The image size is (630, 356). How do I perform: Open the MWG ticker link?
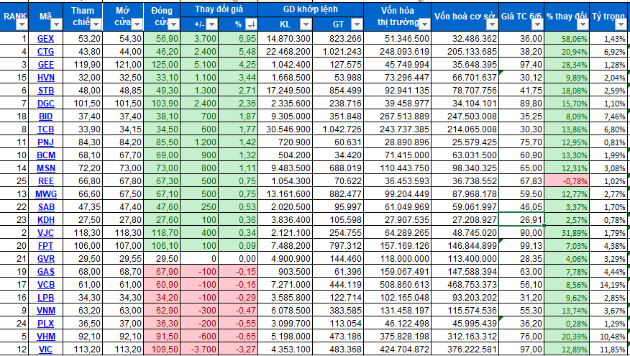point(45,194)
